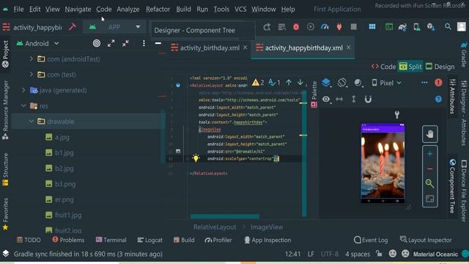Screen dimensions: 469x264
Task: Click the Debug app bug icon
Action: click(296, 27)
